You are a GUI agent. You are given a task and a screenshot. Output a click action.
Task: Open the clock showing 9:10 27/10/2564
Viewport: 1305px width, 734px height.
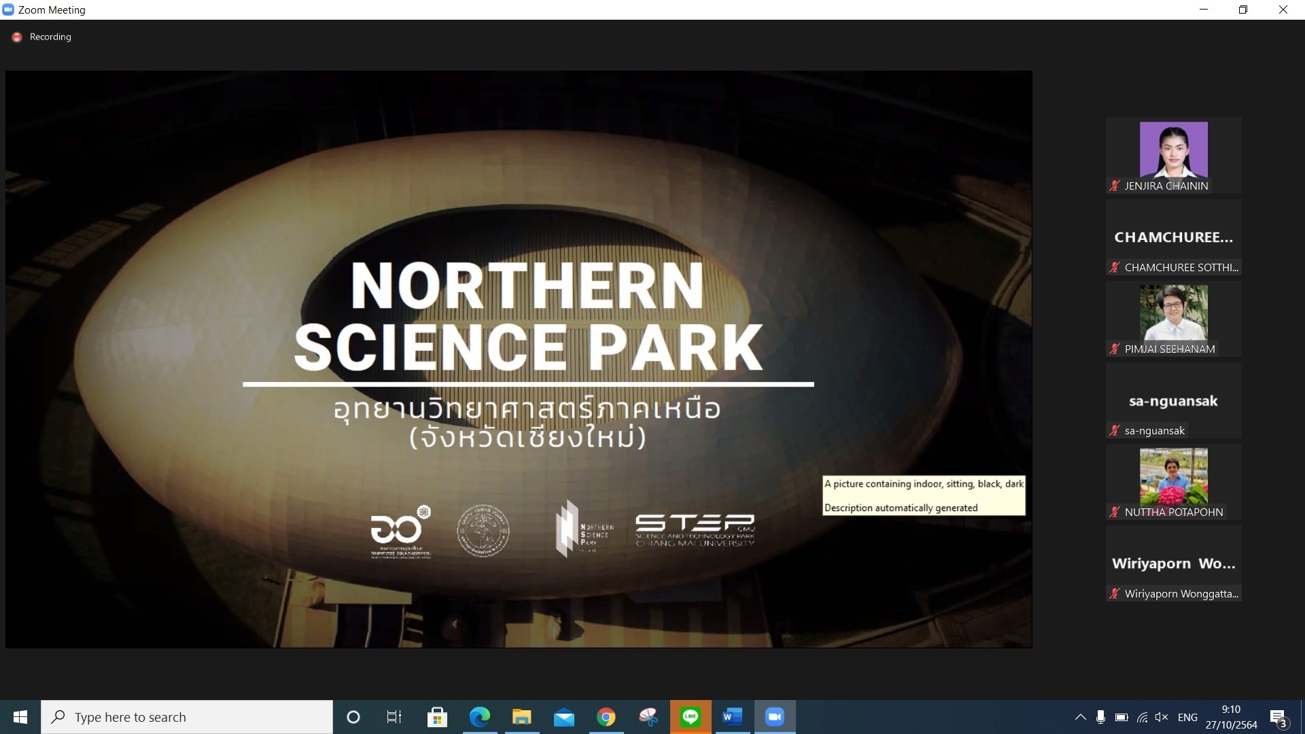[1231, 717]
